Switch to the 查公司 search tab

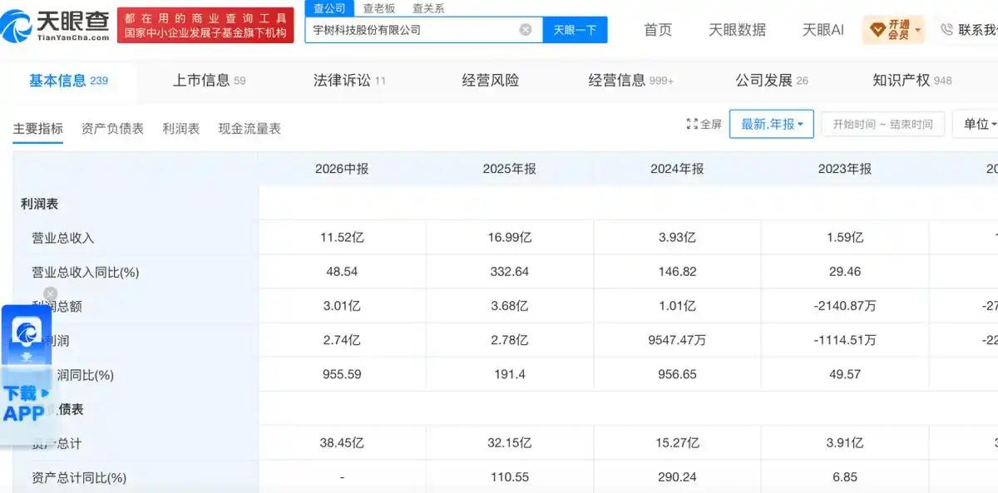click(329, 8)
